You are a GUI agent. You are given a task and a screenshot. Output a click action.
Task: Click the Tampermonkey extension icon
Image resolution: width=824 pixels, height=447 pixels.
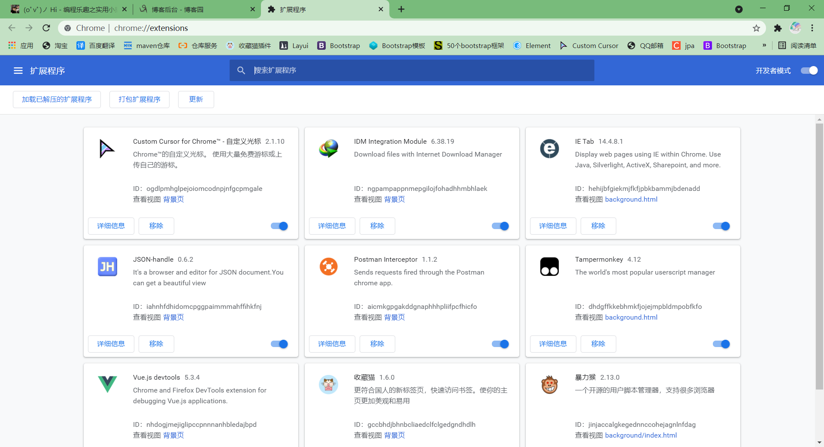click(x=549, y=266)
